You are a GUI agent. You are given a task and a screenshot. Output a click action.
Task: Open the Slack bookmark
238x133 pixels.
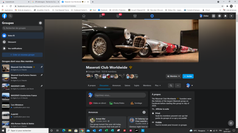point(93,10)
